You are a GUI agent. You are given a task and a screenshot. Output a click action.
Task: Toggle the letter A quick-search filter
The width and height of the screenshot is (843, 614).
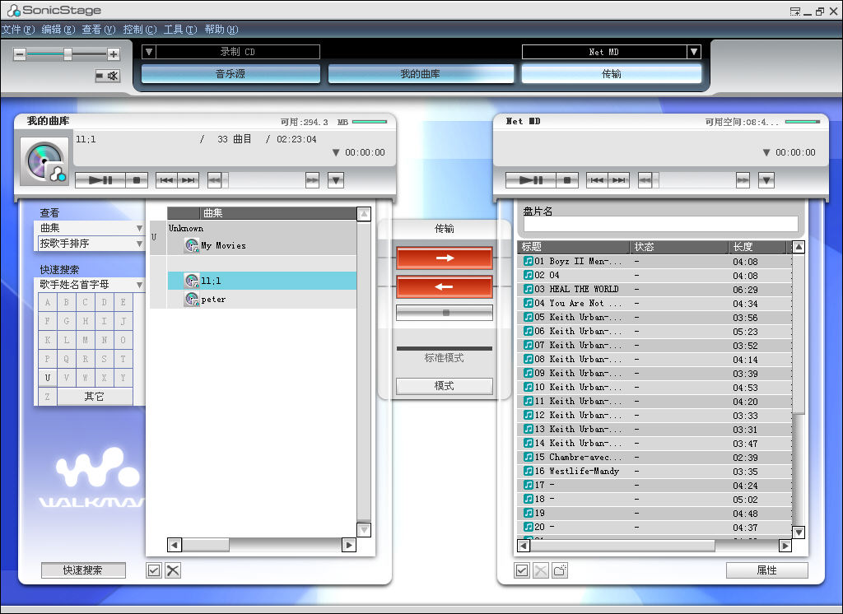click(48, 302)
